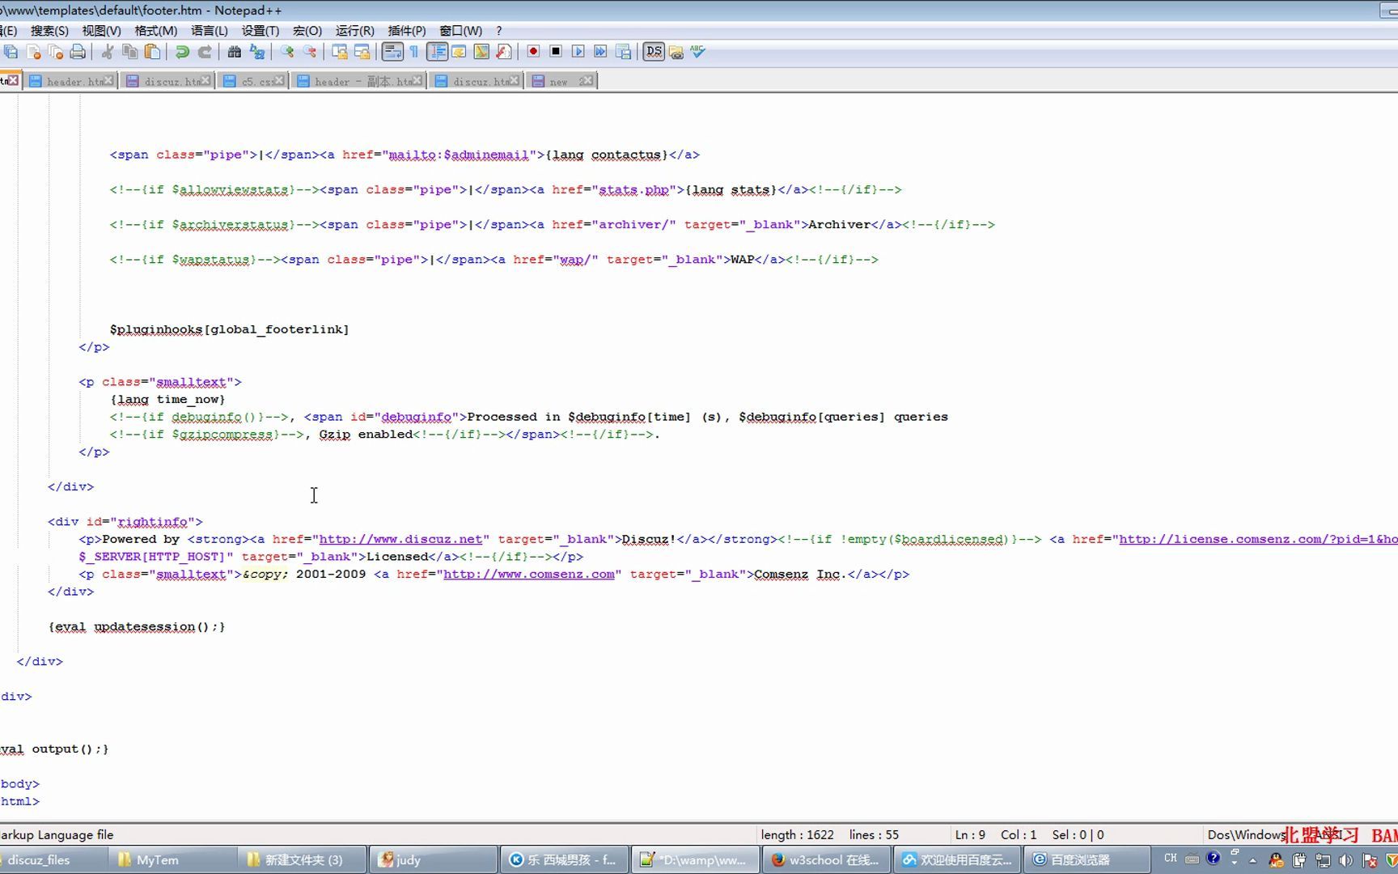Open the 插件(P) menu
Image resolution: width=1398 pixels, height=874 pixels.
click(407, 31)
